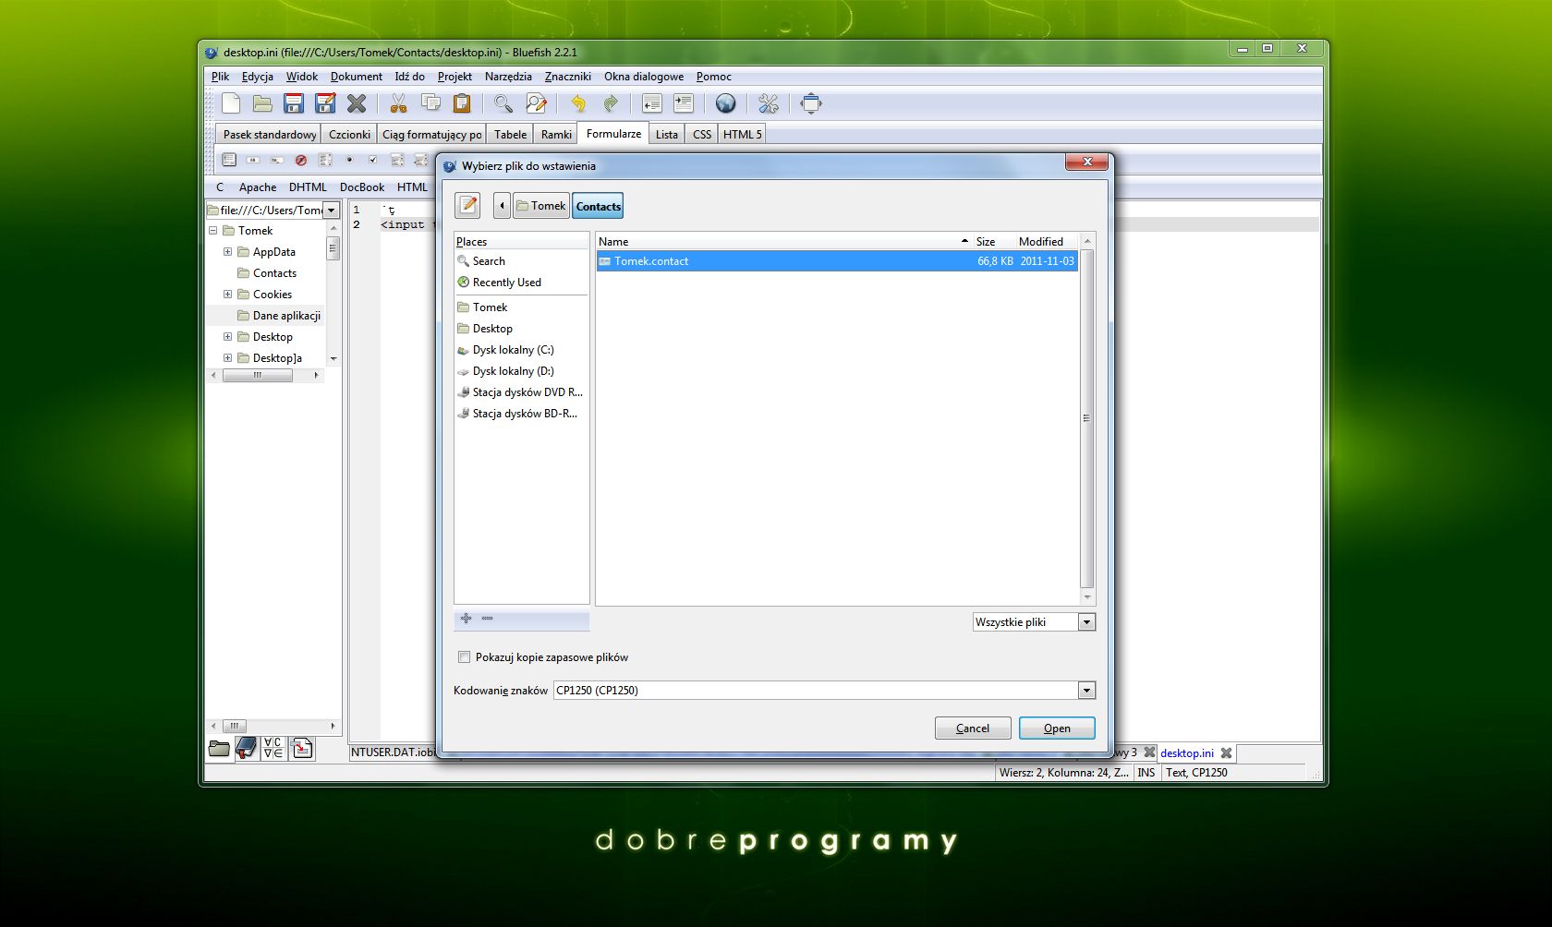Open Preferences via the tools icon
The width and height of the screenshot is (1552, 927).
[769, 103]
